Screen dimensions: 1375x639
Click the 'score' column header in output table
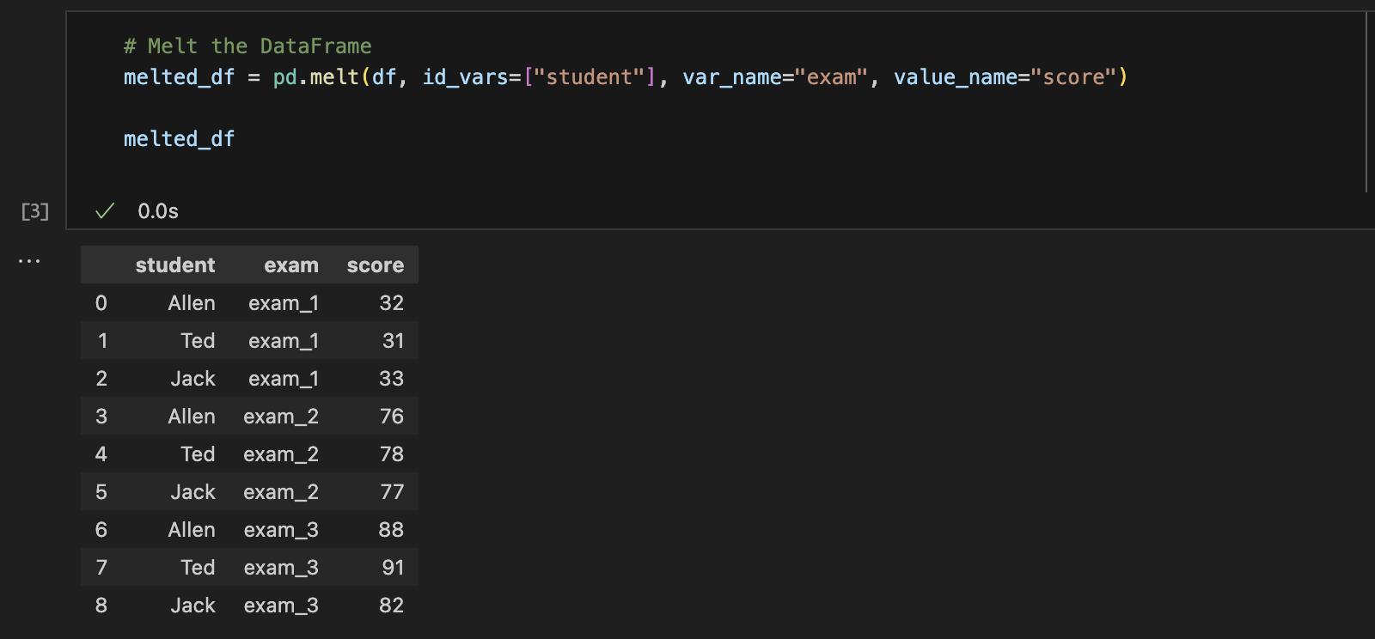coord(375,265)
